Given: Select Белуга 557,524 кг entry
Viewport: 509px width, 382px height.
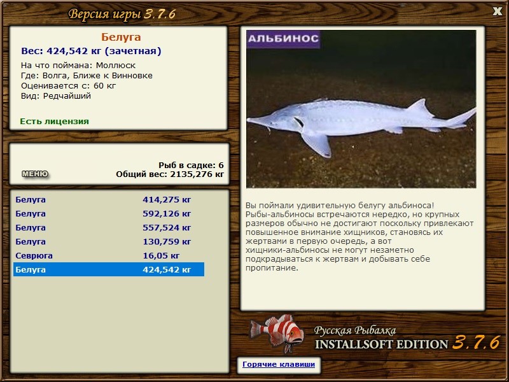Looking at the screenshot, I should pos(109,227).
